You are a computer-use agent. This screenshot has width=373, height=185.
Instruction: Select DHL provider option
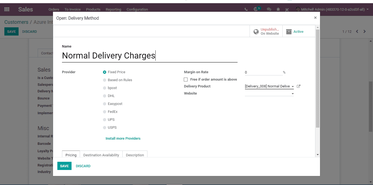[105, 96]
